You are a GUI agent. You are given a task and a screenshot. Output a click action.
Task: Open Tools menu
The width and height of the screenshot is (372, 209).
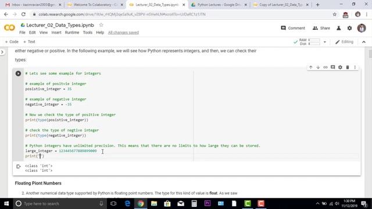[x=88, y=33]
